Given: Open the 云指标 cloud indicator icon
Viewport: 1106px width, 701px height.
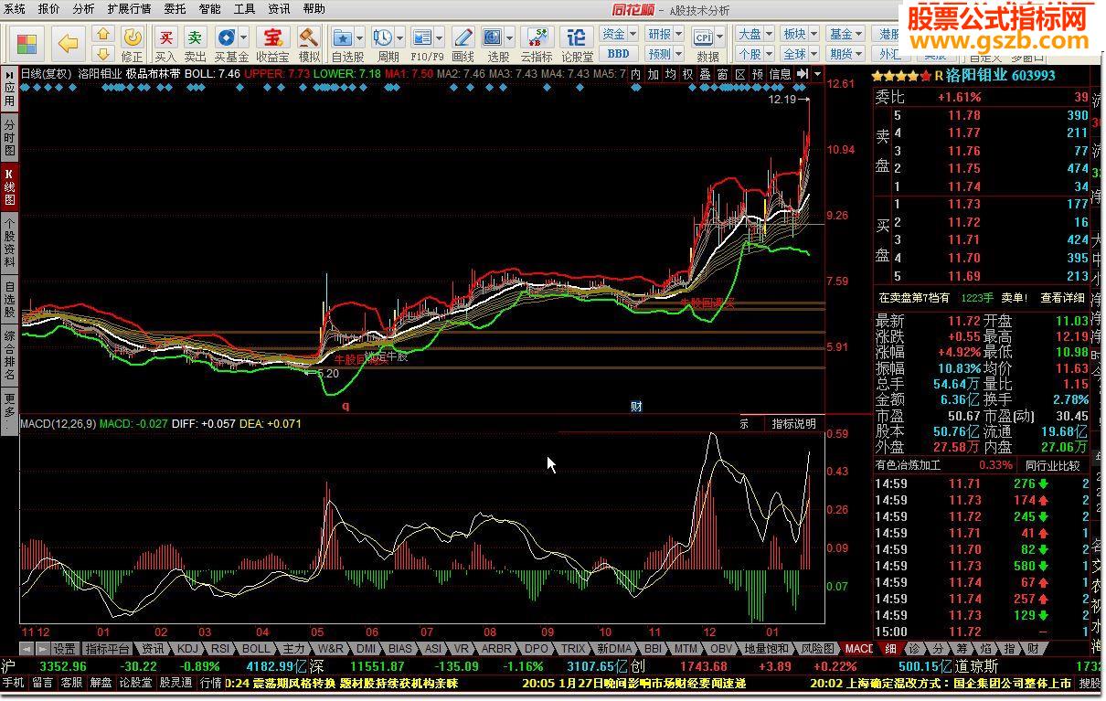Looking at the screenshot, I should pos(537,37).
